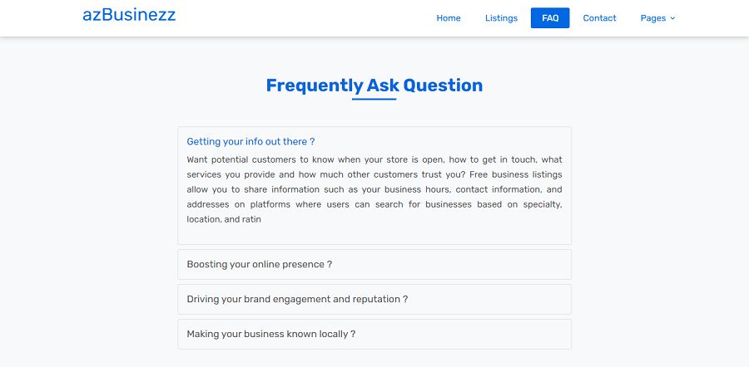Image resolution: width=749 pixels, height=367 pixels.
Task: Click the answer line starting 'services you provide'
Action: pos(374,174)
